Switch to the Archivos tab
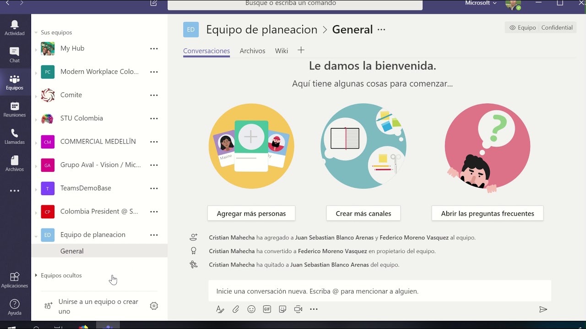 click(252, 51)
